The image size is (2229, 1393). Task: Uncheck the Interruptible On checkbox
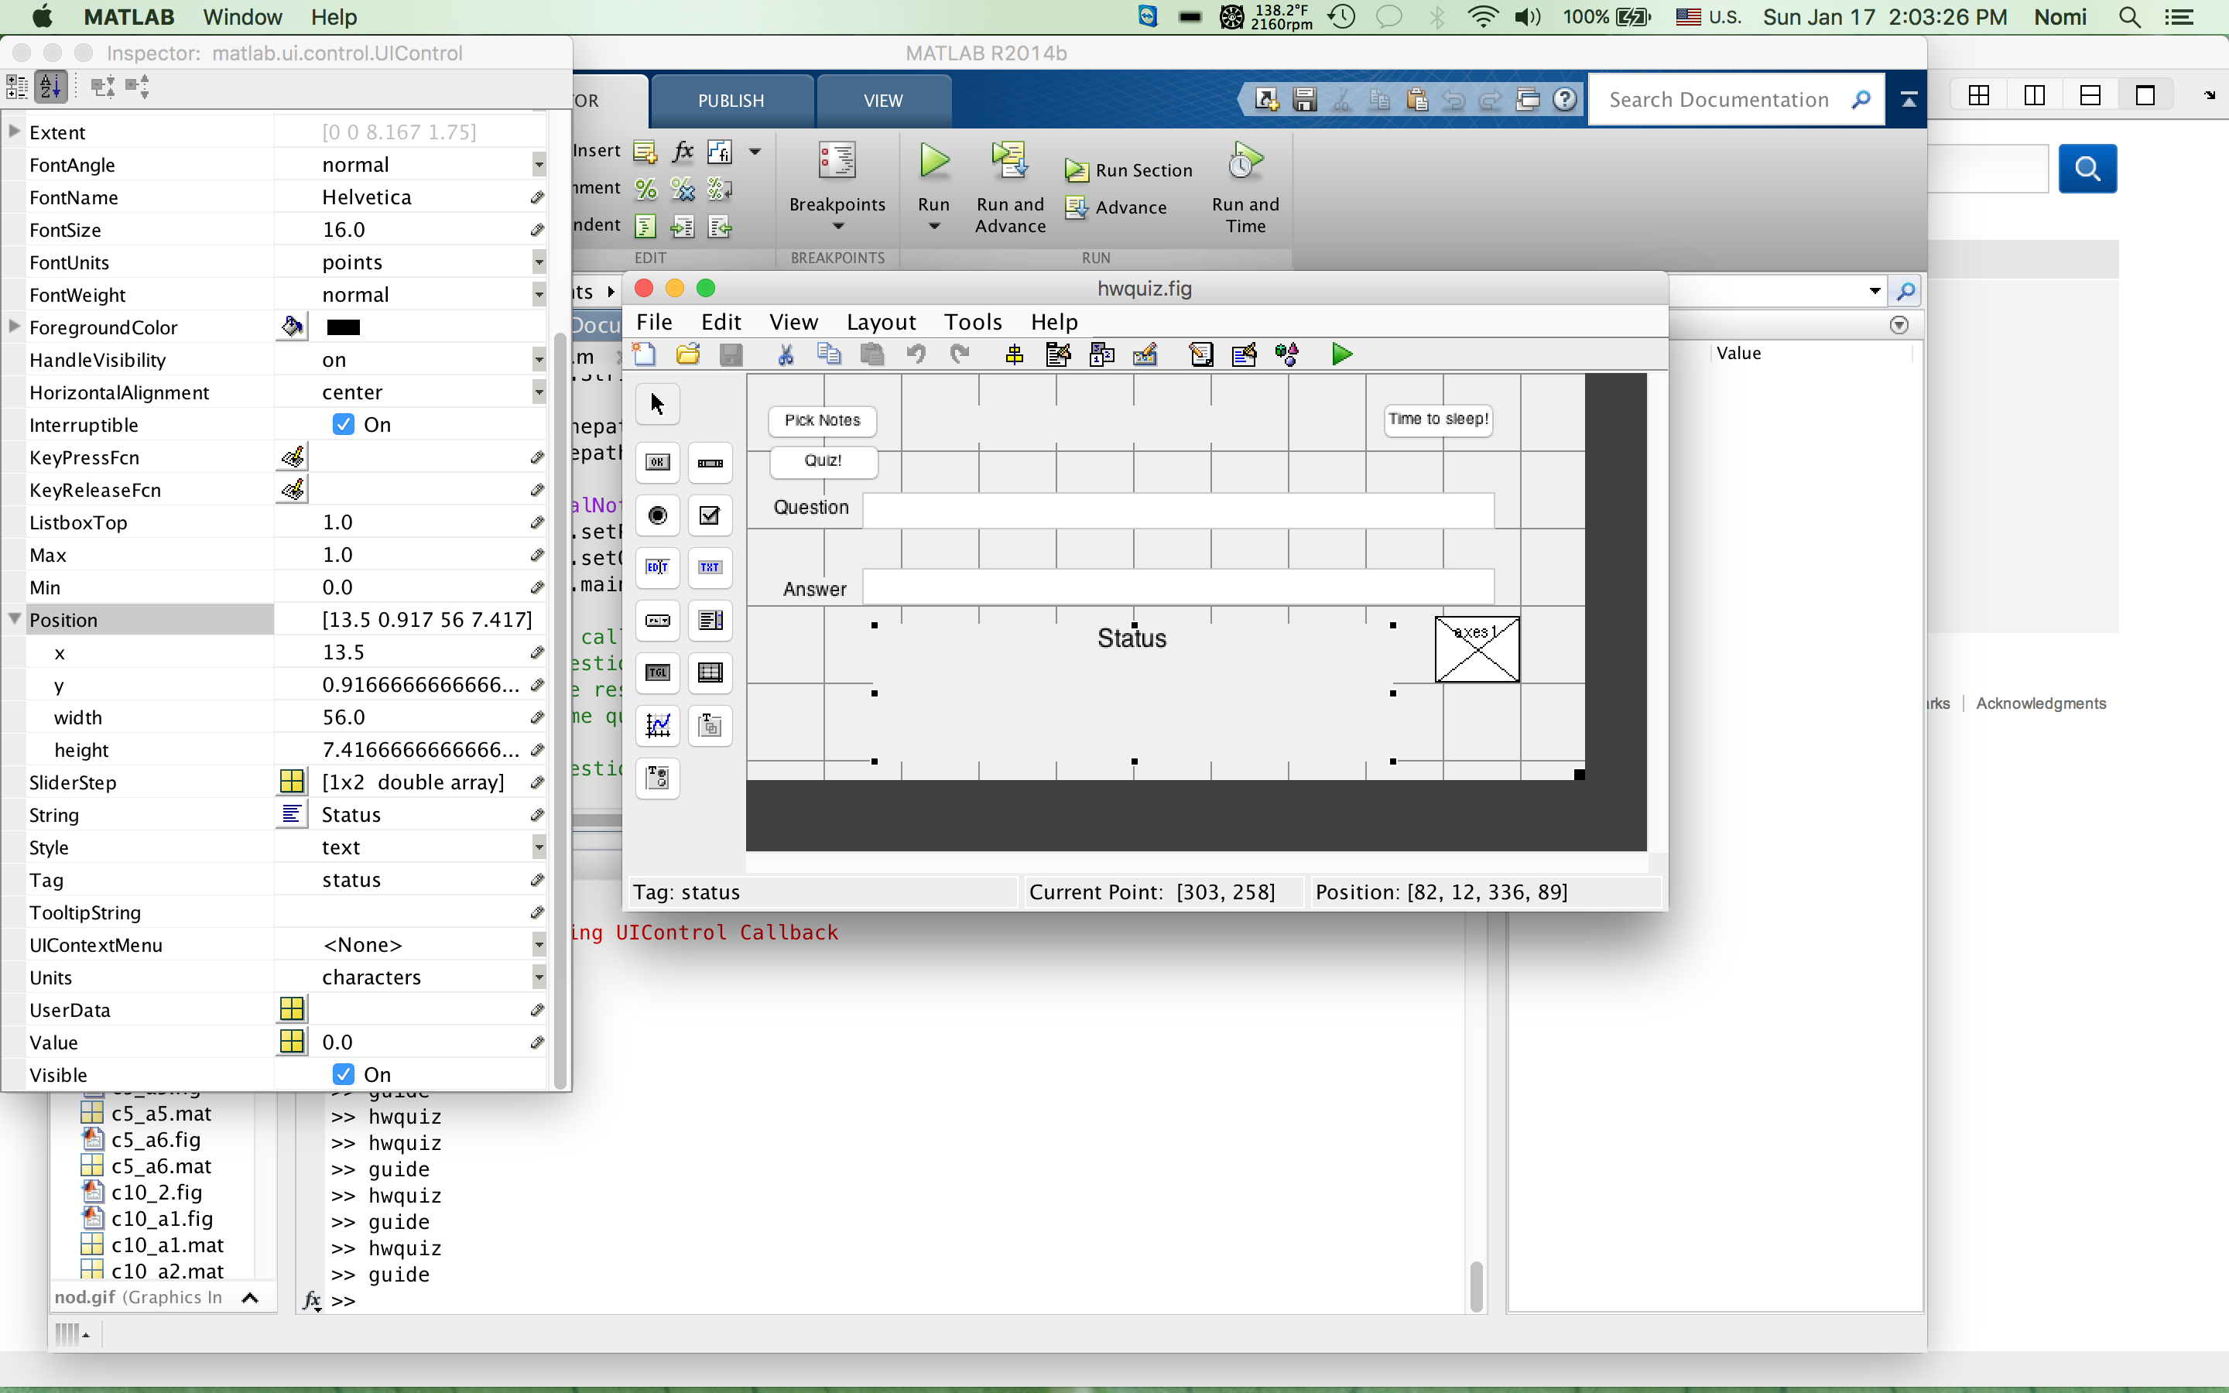coord(344,425)
